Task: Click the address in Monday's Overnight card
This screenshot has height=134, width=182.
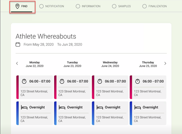Action: coord(34,119)
